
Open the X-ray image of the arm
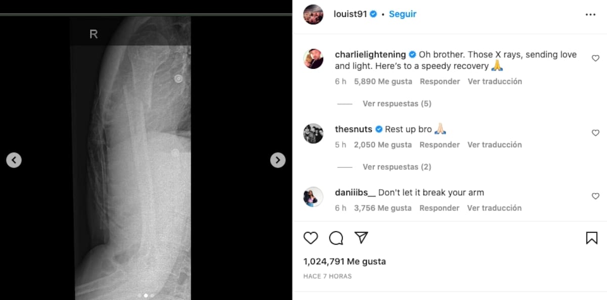click(131, 158)
